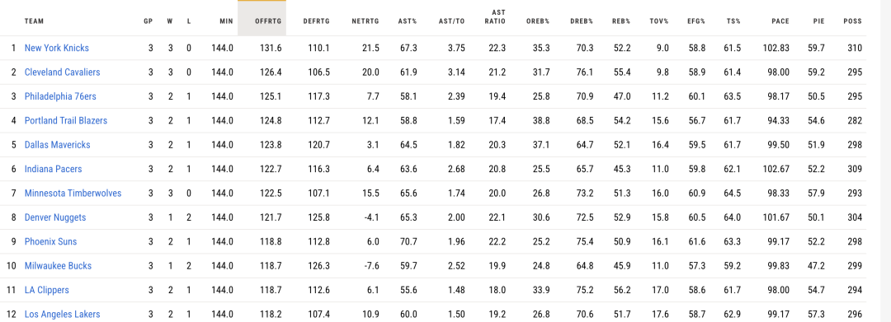Sort by the PIE column header
891x322 pixels.
(819, 21)
